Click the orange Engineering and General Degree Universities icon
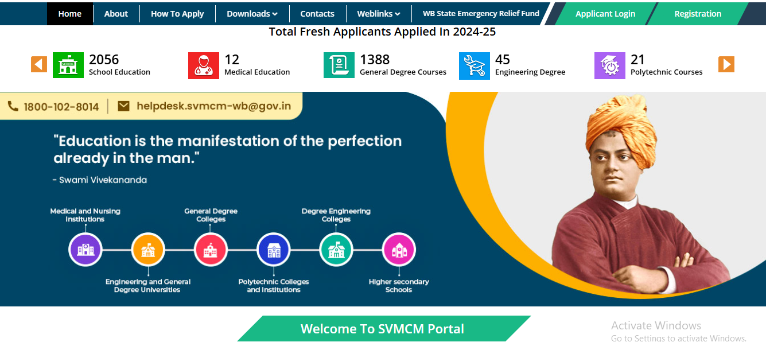This screenshot has width=766, height=342. (148, 250)
